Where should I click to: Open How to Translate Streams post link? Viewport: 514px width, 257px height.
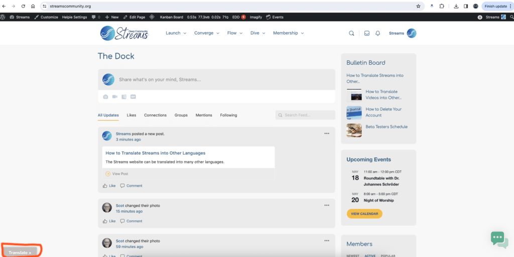pyautogui.click(x=155, y=153)
